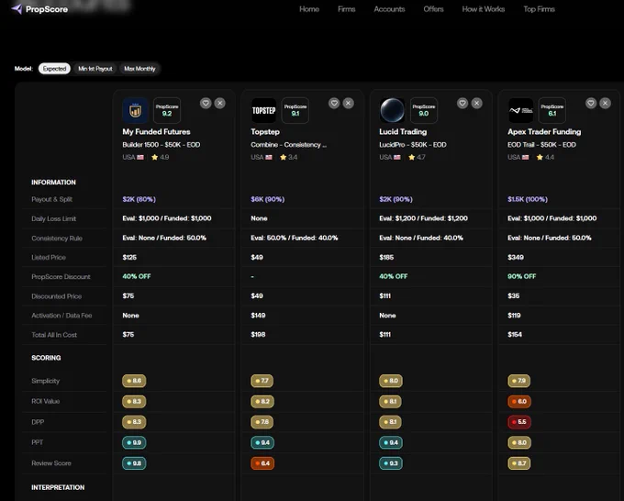624x501 pixels.
Task: Select the Expected model option
Action: pos(54,69)
